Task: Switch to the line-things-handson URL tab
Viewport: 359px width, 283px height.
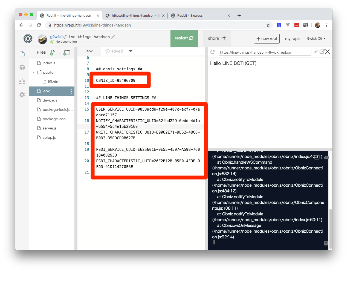Action: (135, 16)
